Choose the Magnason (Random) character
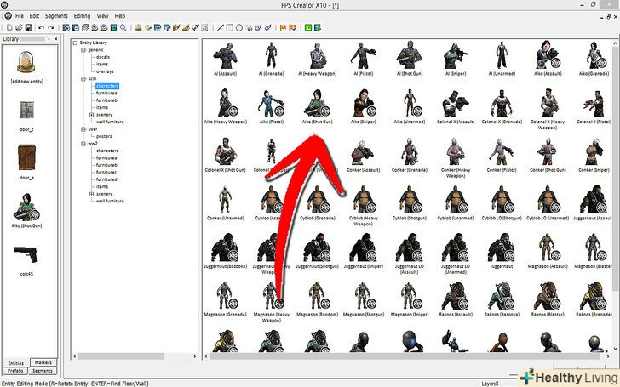The image size is (620, 387). (317, 299)
